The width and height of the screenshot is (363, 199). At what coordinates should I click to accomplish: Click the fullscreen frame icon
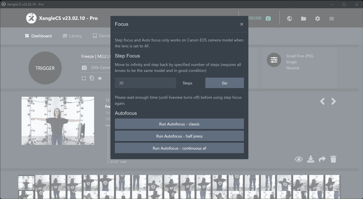click(84, 78)
